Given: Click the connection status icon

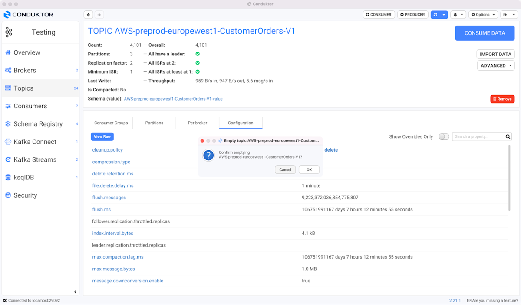Looking at the screenshot, I should [5, 300].
